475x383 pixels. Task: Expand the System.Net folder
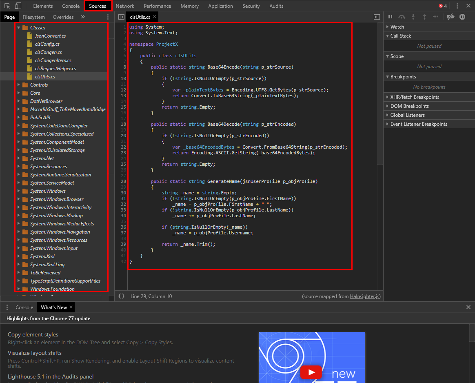click(19, 158)
